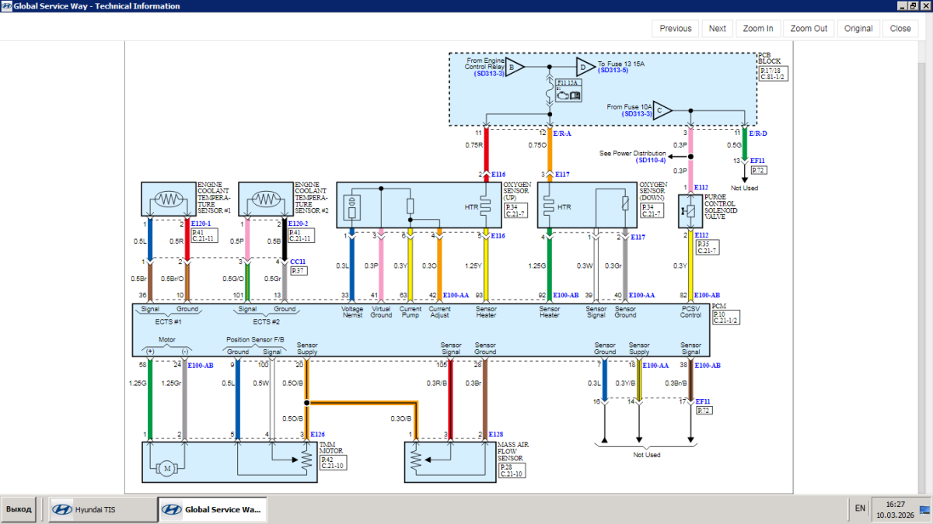Open SD313-3 link under Engine Control Relay
The width and height of the screenshot is (933, 524).
[489, 74]
